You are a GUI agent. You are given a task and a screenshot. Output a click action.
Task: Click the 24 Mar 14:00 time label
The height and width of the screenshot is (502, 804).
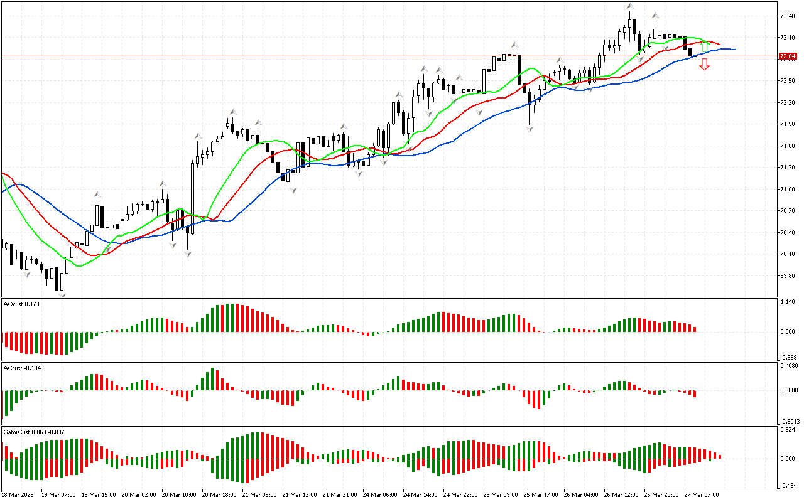[x=420, y=495]
